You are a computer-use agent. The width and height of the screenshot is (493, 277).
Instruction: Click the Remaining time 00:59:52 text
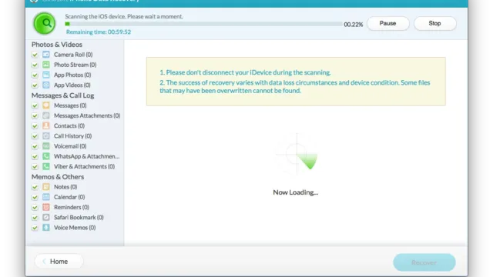(x=99, y=32)
